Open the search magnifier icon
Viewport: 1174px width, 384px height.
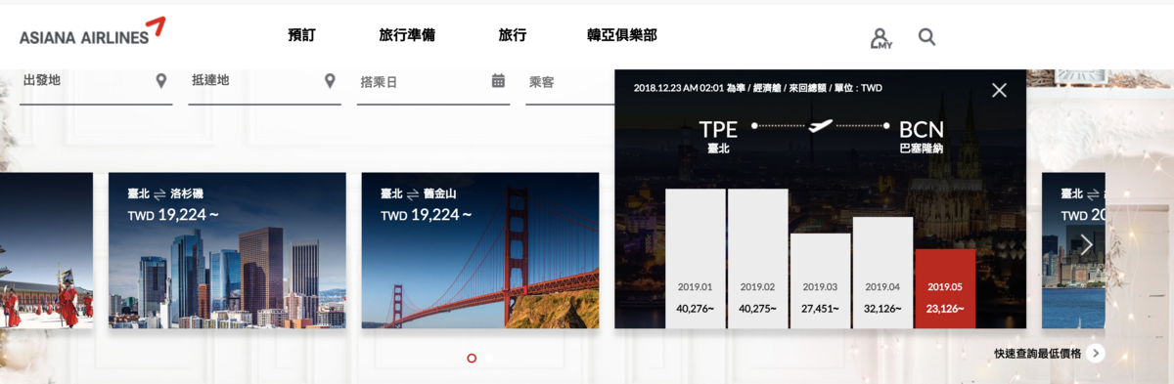(x=926, y=38)
